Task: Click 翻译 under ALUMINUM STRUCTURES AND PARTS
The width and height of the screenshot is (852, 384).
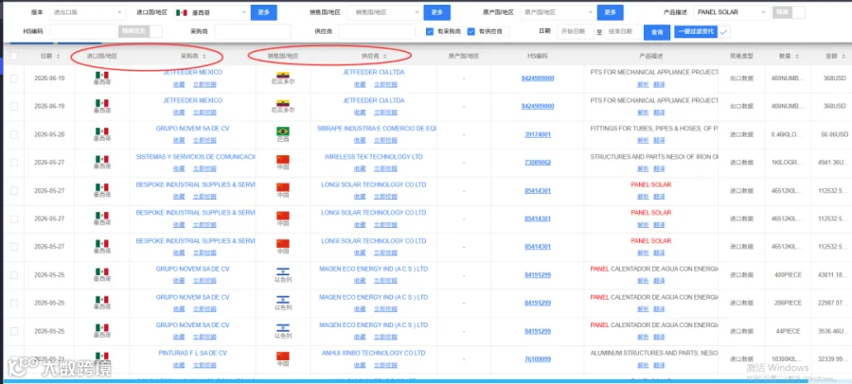Action: point(659,365)
